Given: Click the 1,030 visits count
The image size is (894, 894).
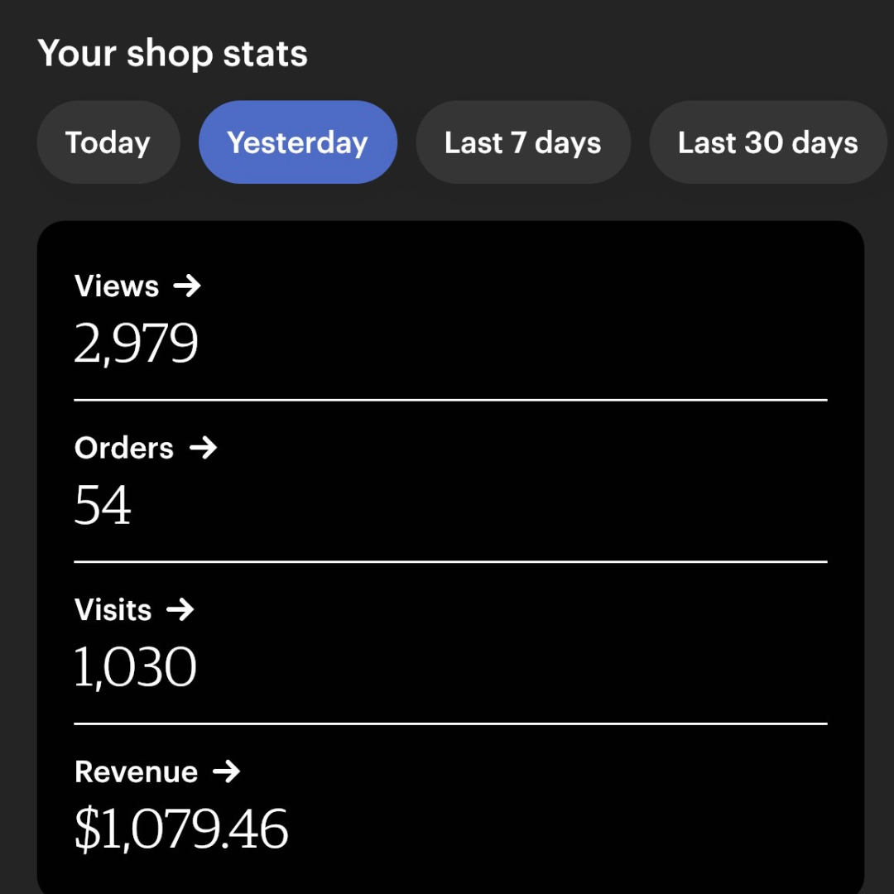Looking at the screenshot, I should (136, 666).
